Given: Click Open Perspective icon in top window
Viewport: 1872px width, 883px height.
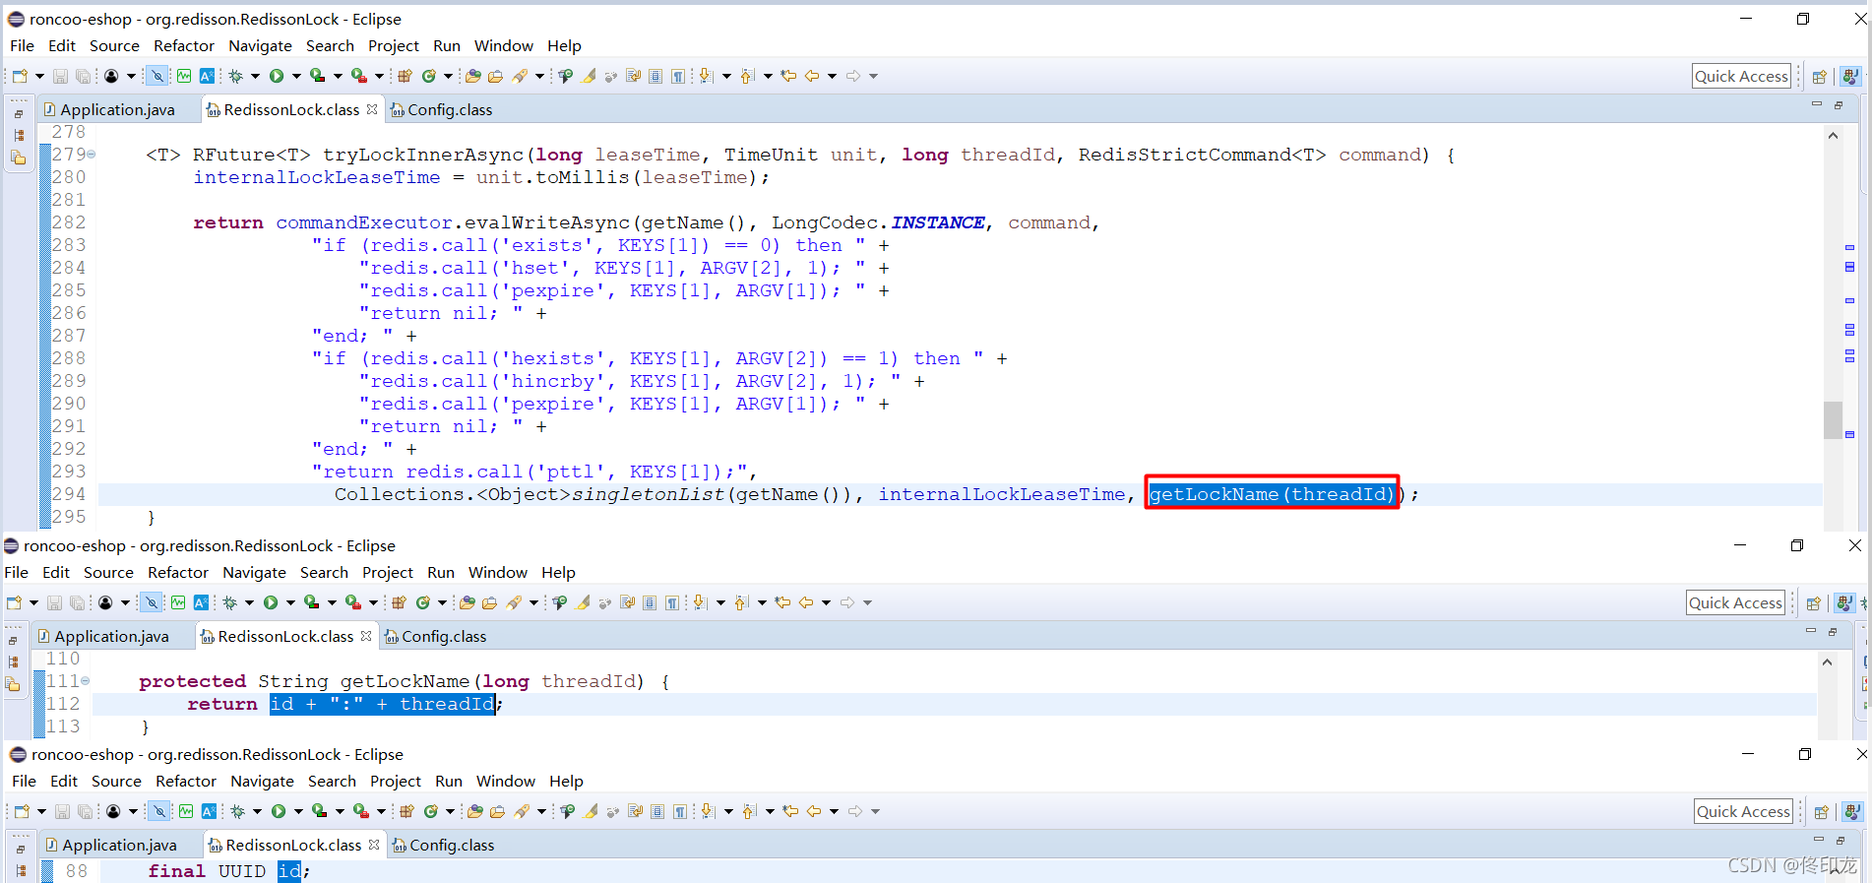Looking at the screenshot, I should 1820,77.
